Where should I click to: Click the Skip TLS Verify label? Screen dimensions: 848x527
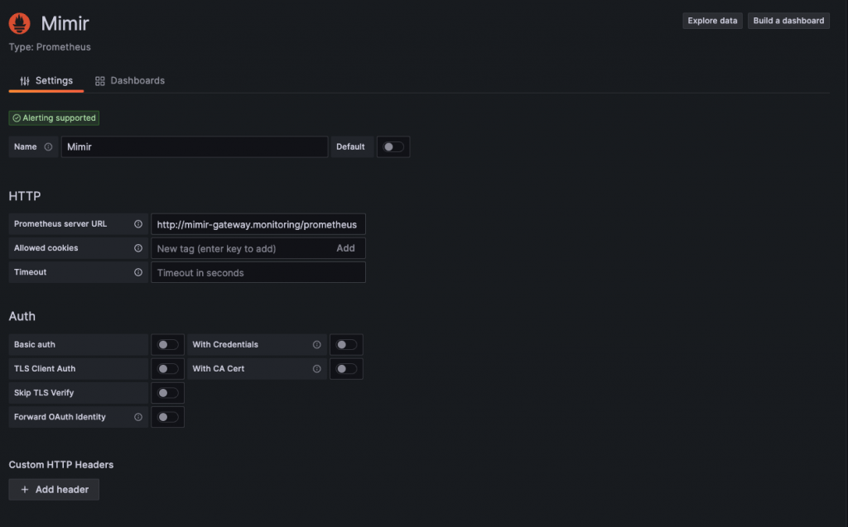44,393
